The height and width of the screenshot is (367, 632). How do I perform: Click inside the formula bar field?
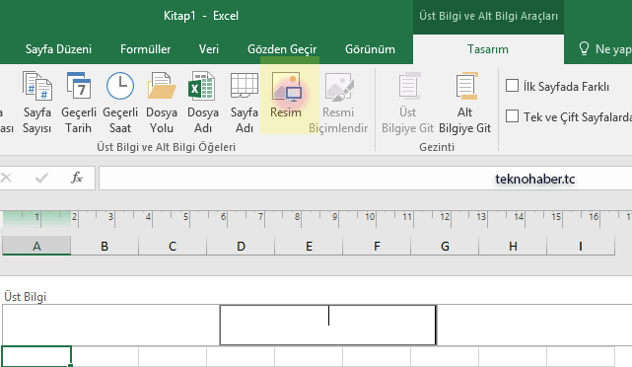pyautogui.click(x=365, y=179)
